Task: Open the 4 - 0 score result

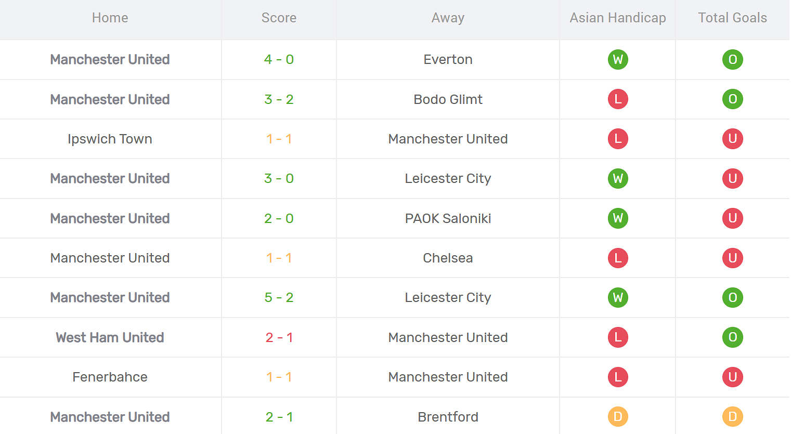Action: pos(279,59)
